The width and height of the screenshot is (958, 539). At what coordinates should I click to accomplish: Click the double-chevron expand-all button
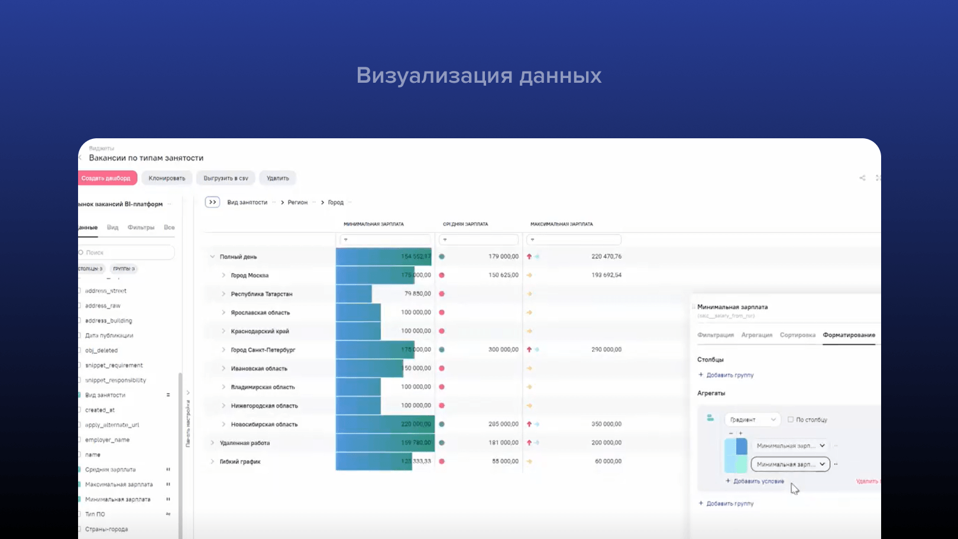coord(212,202)
